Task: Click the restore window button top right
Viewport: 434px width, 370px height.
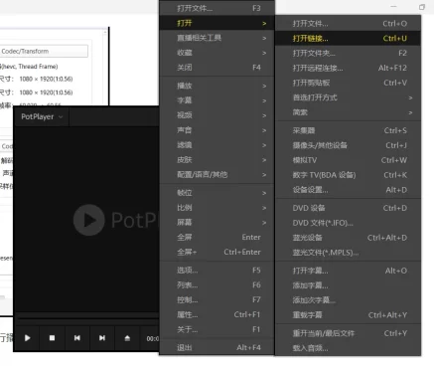Action: pos(422,7)
